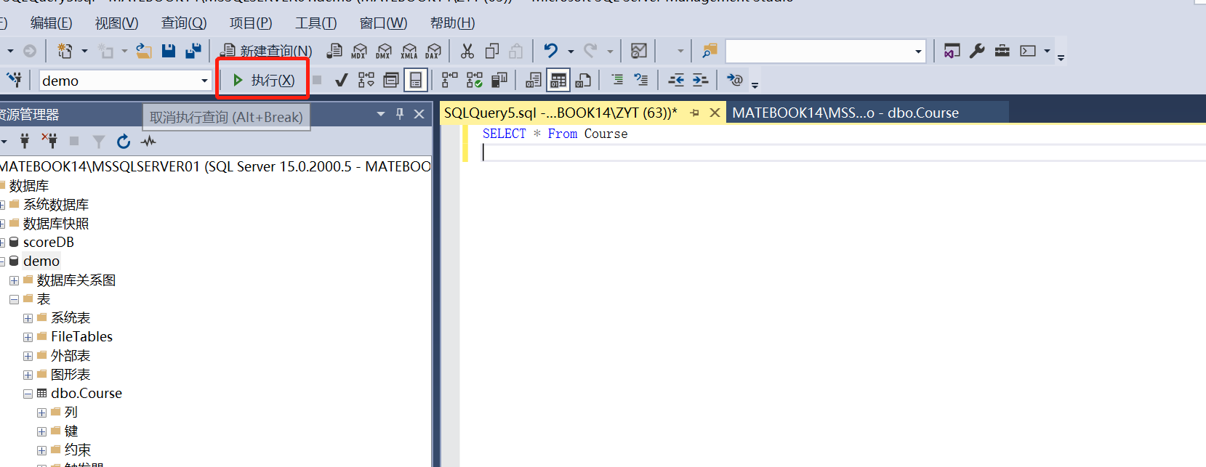
Task: Expand the 系统数据库 node
Action: click(x=2, y=205)
